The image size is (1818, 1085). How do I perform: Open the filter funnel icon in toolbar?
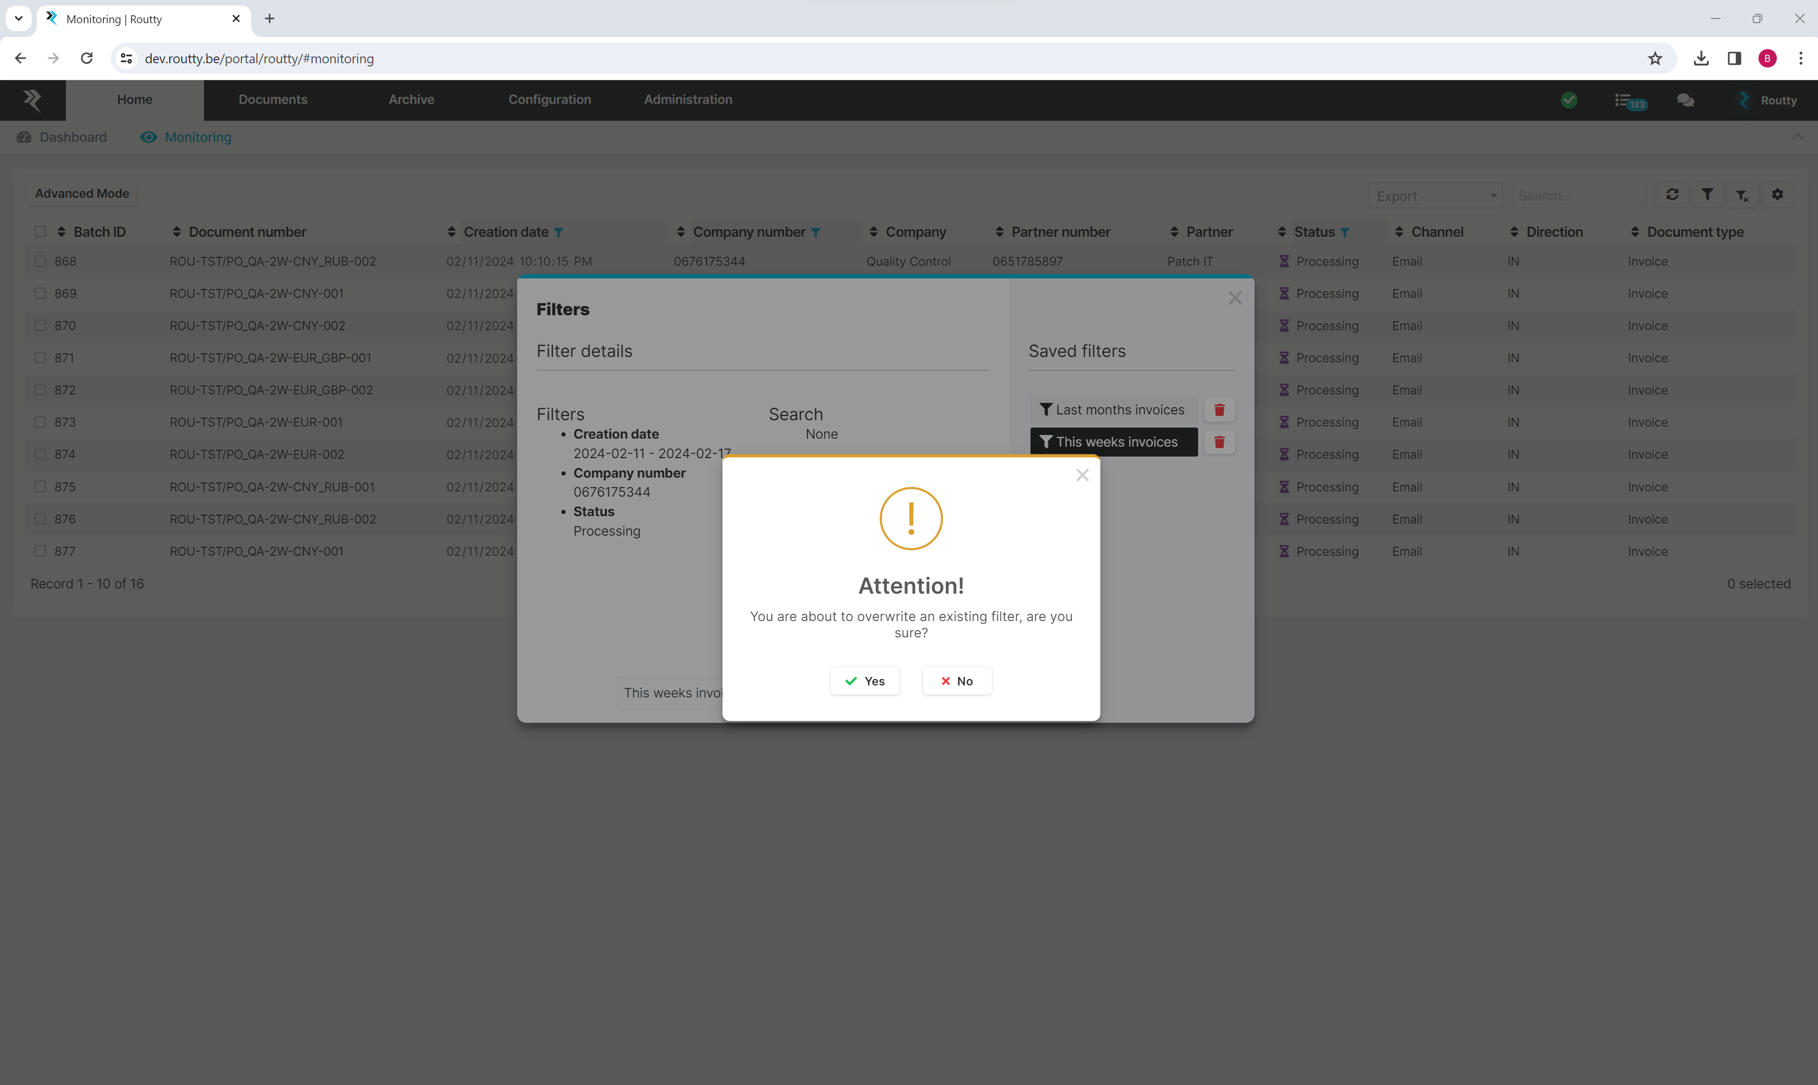tap(1707, 195)
